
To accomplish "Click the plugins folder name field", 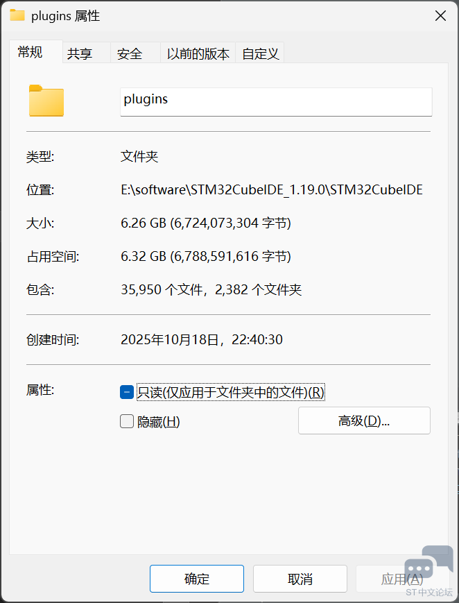I will 276,102.
